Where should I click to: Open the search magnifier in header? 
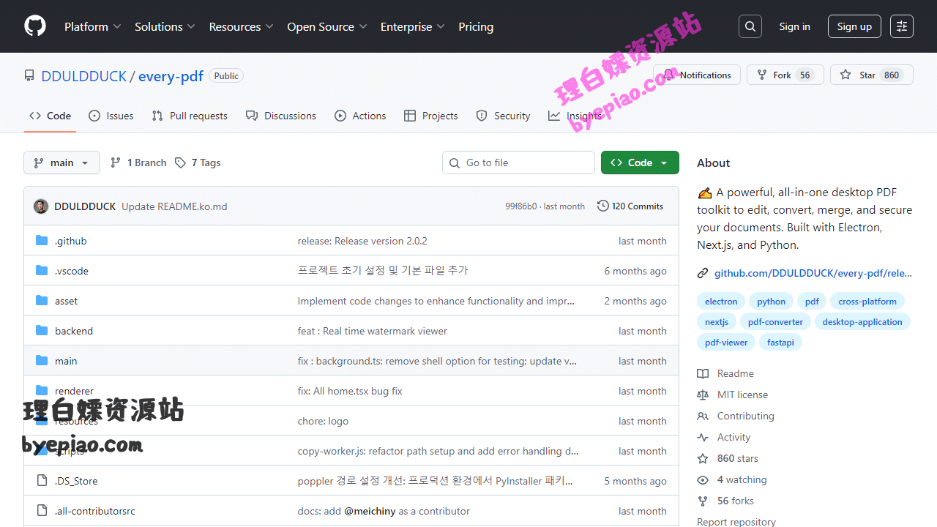tap(750, 26)
